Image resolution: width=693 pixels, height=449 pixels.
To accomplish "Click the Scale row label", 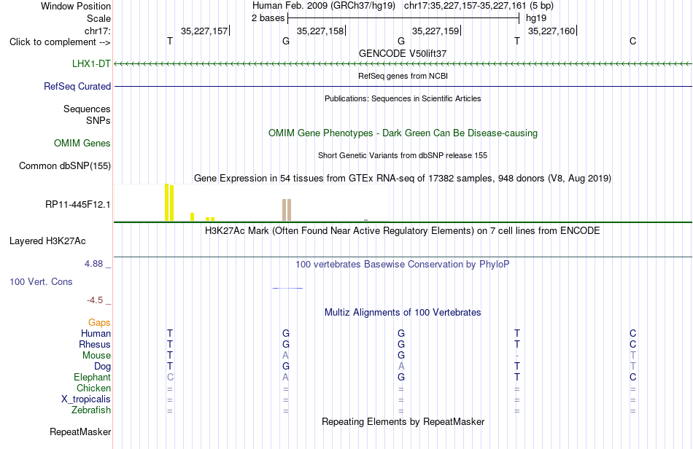I will pyautogui.click(x=98, y=18).
